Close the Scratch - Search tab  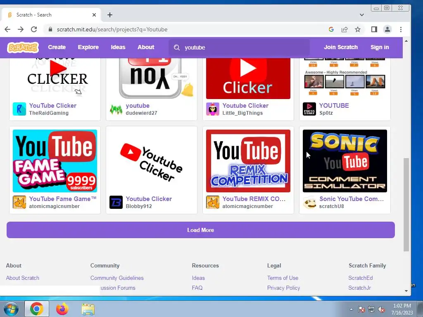[x=94, y=15]
